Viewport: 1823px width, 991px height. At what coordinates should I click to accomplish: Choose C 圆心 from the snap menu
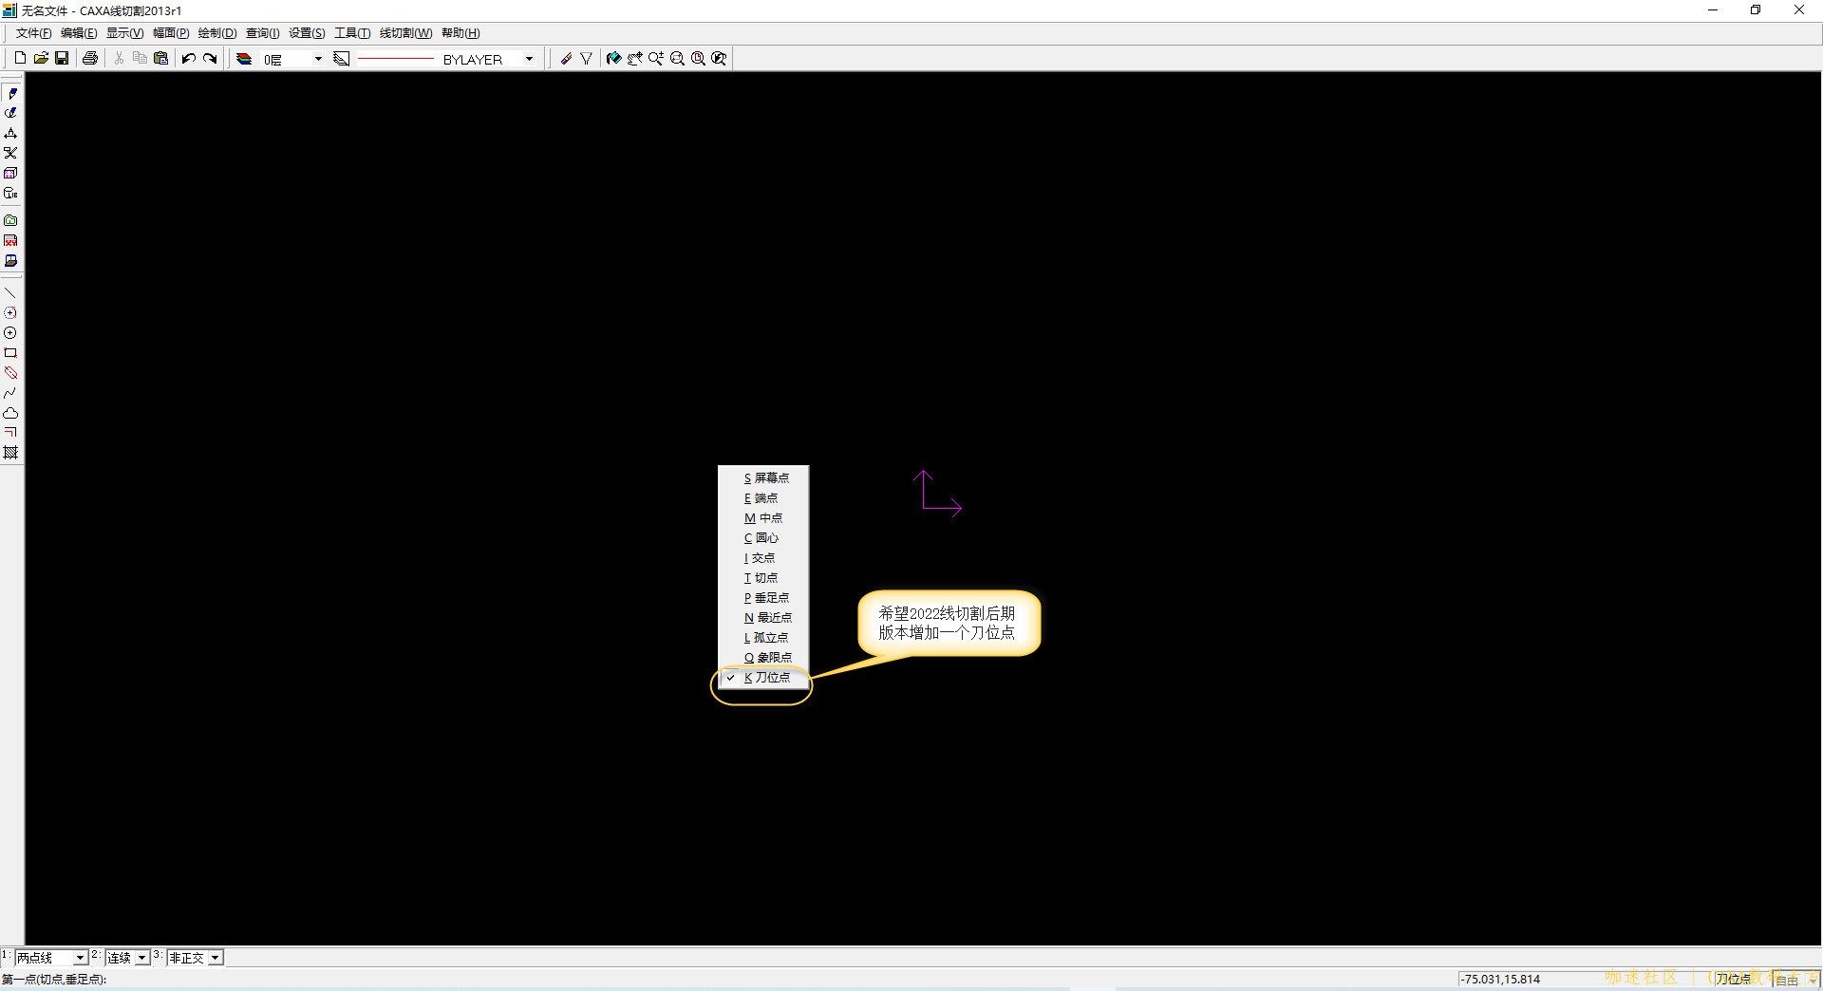point(761,538)
